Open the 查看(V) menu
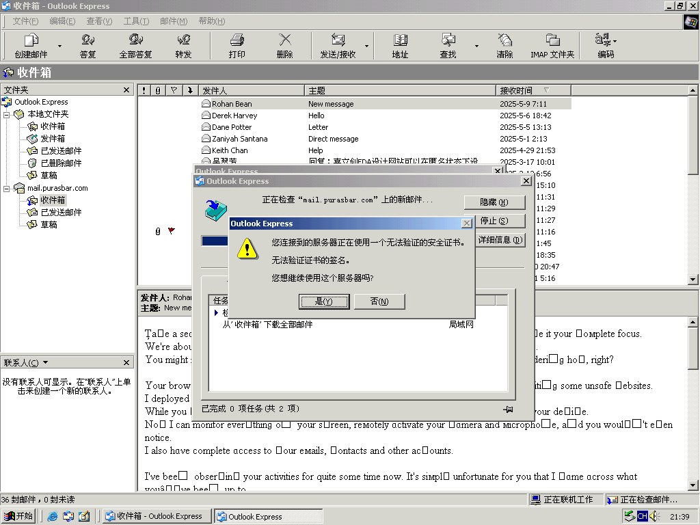This screenshot has height=525, width=700. point(100,21)
